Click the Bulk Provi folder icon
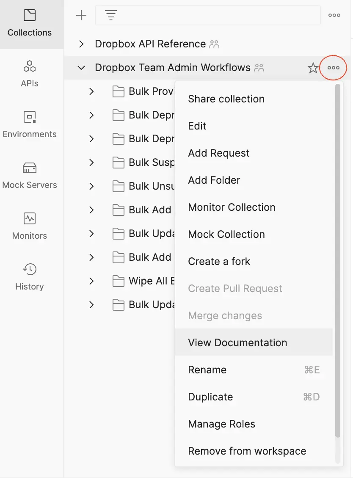The height and width of the screenshot is (480, 353). pyautogui.click(x=118, y=91)
